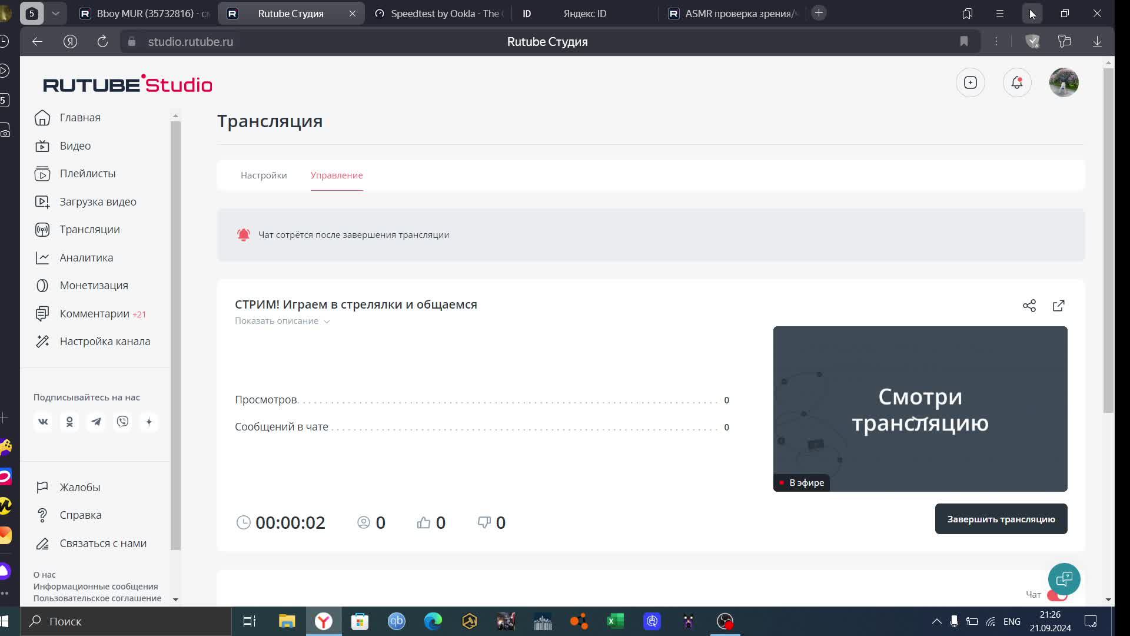
Task: Open the browser downloads icon
Action: tap(1098, 41)
